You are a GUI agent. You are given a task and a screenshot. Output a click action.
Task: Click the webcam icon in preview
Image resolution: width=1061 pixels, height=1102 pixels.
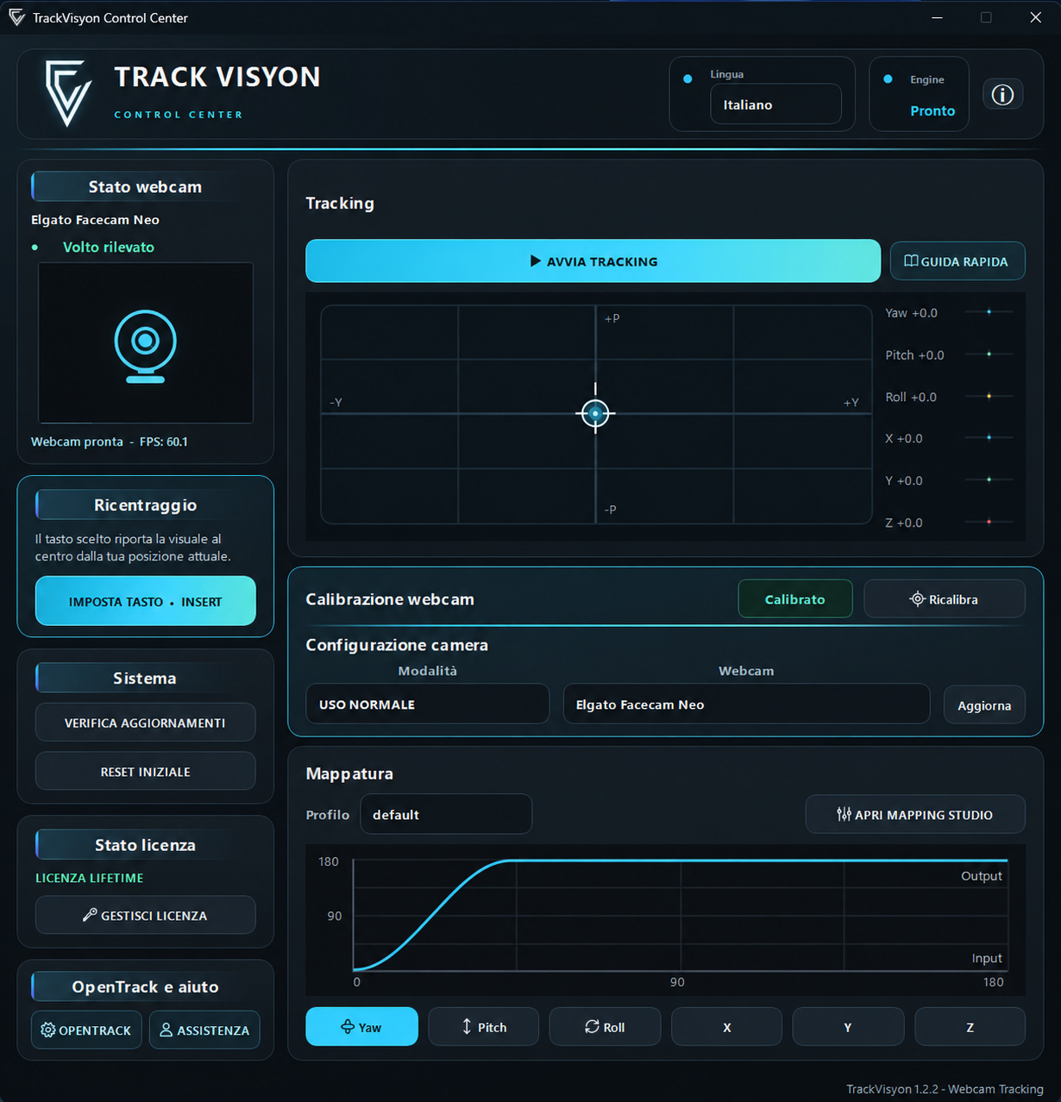(x=145, y=347)
